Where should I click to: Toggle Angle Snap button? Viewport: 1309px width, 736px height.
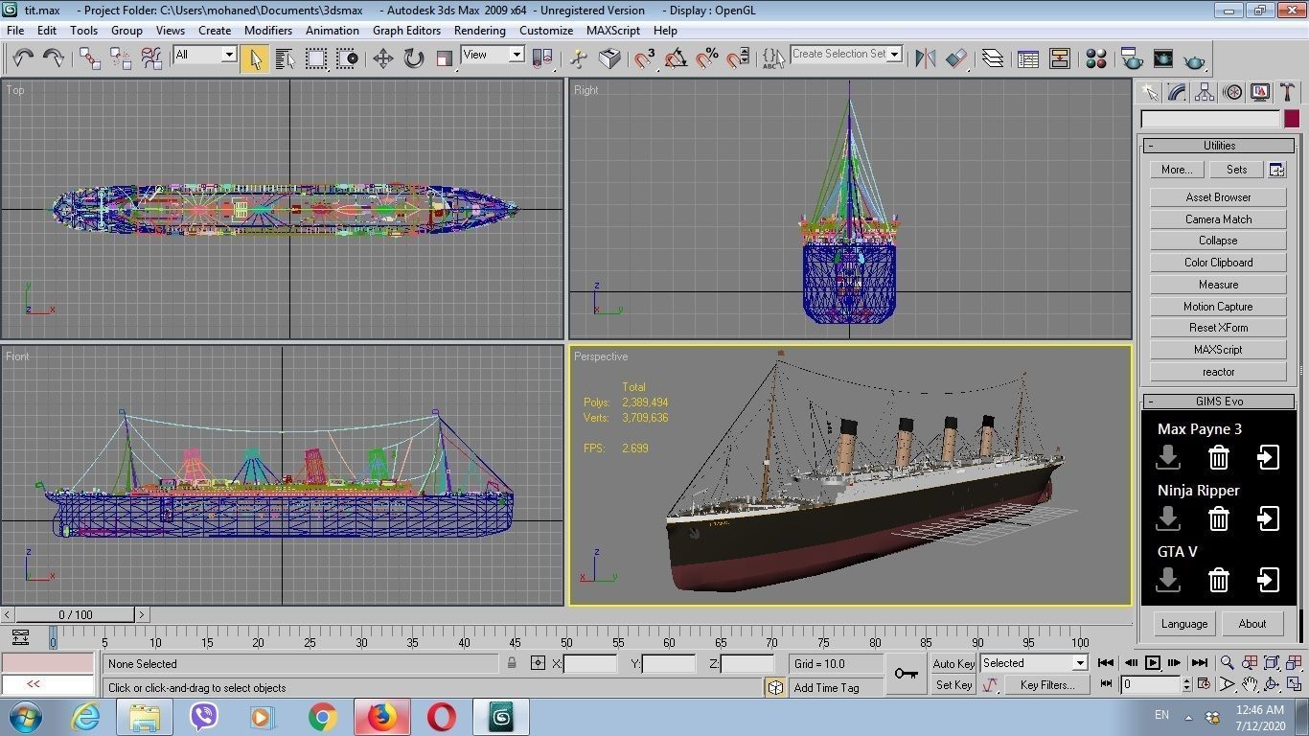pyautogui.click(x=676, y=58)
